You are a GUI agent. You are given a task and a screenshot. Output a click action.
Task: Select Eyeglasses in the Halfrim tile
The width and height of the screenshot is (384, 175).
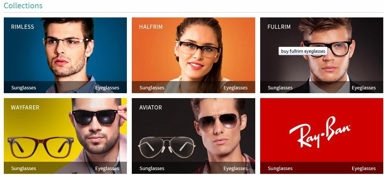click(235, 87)
